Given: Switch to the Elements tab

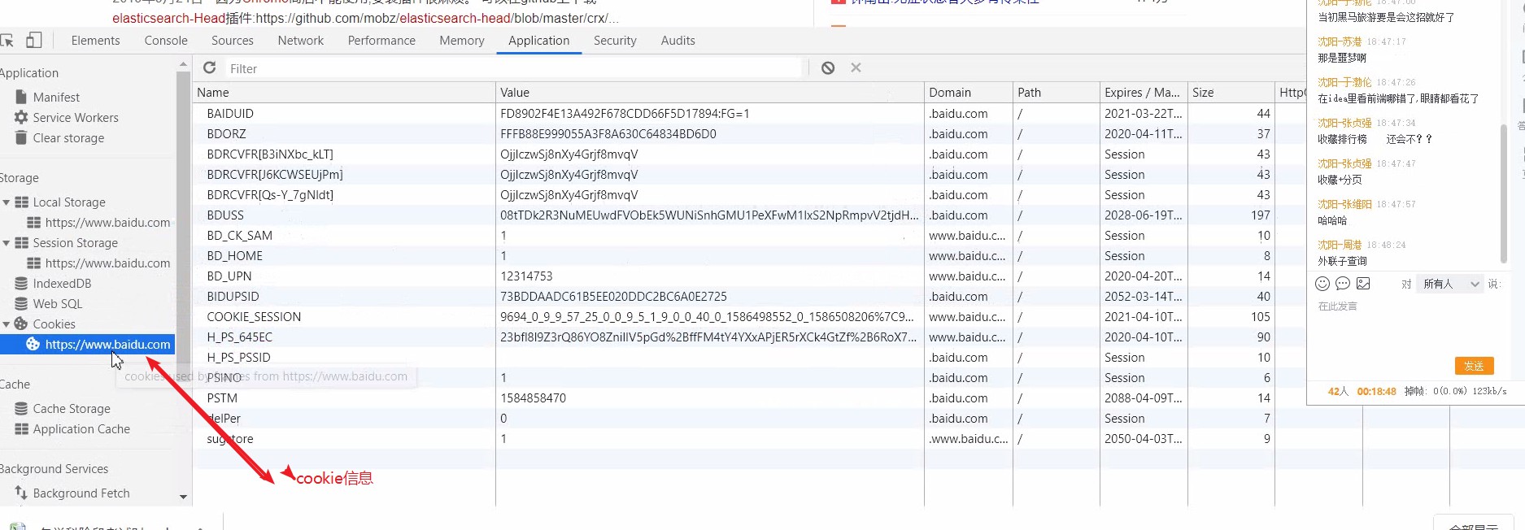Looking at the screenshot, I should pos(95,40).
